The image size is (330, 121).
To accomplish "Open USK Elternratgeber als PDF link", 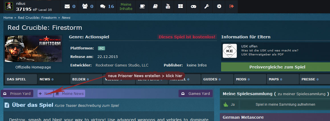I will (x=262, y=55).
